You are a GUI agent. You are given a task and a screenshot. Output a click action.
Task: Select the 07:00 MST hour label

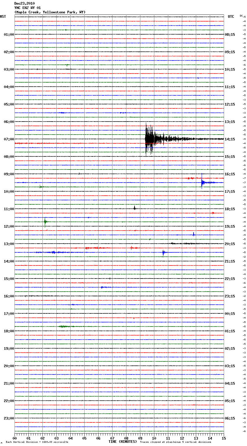[x=9, y=139]
